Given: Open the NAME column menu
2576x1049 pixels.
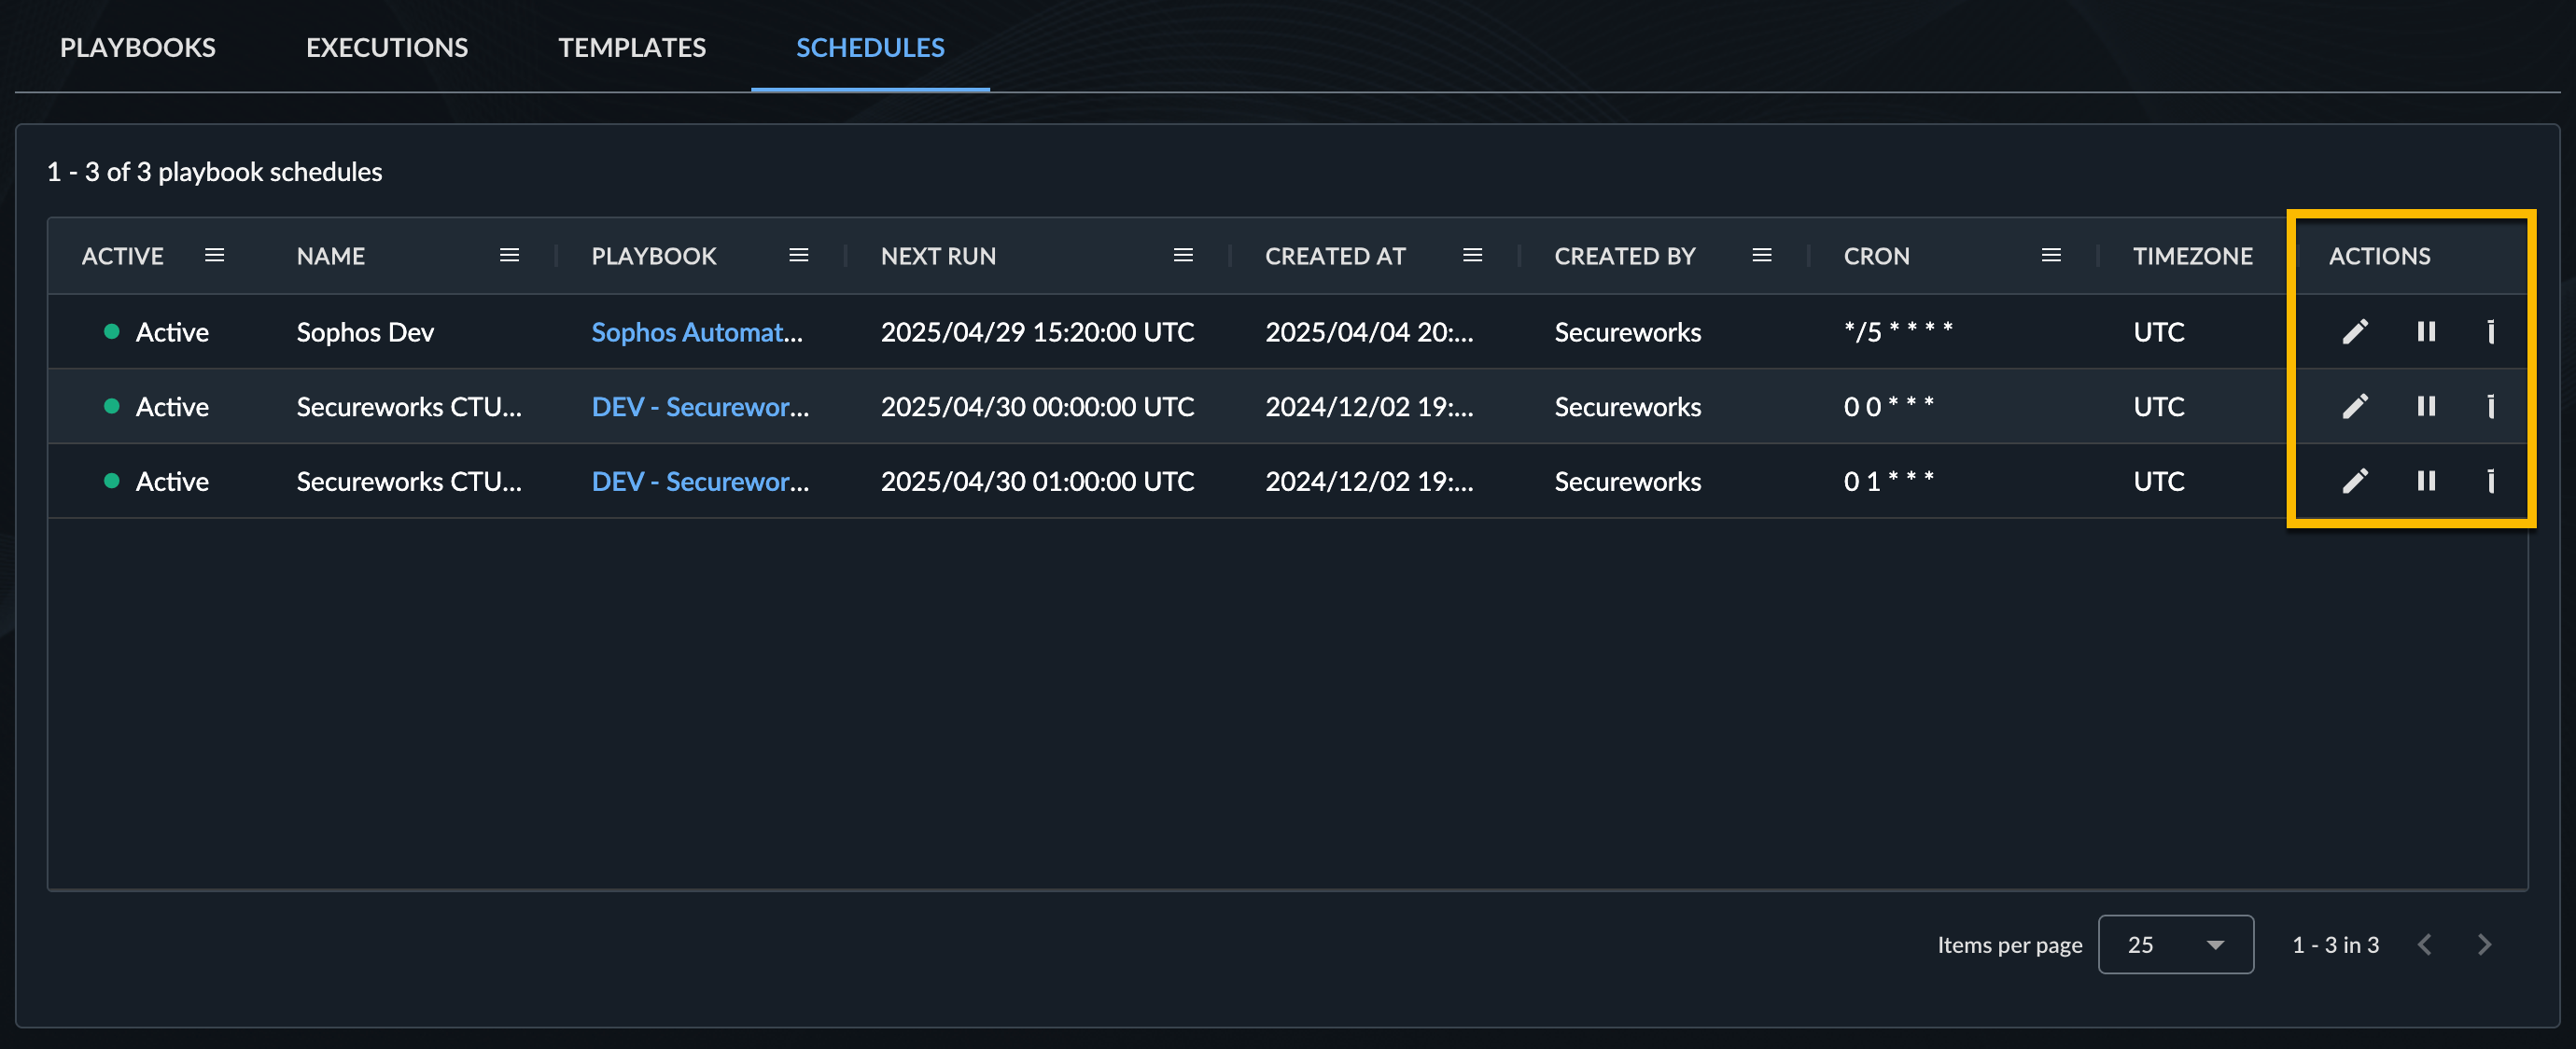Looking at the screenshot, I should coord(509,255).
